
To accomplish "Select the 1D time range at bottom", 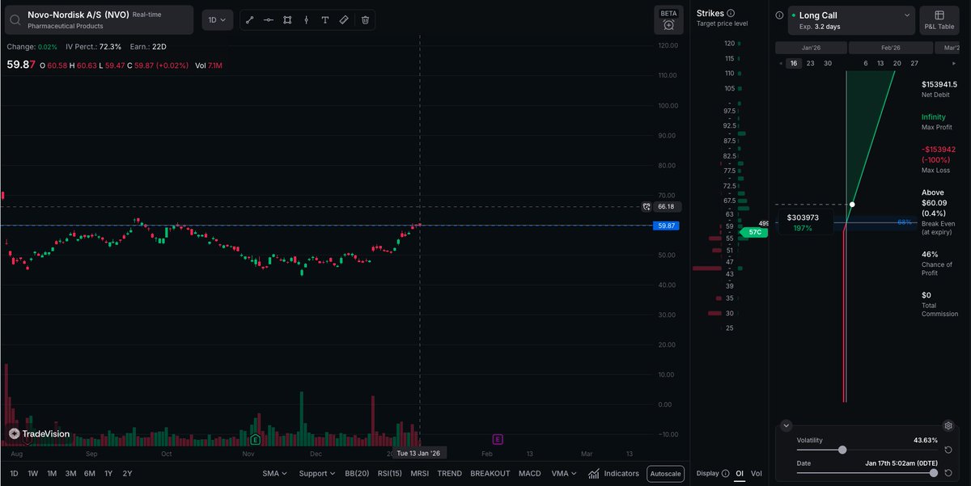I will click(x=15, y=473).
